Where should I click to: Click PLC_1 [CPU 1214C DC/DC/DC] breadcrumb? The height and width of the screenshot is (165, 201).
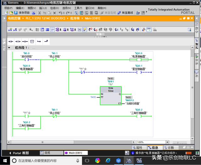coord(45,18)
